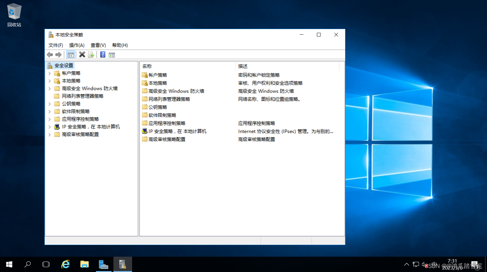Image resolution: width=487 pixels, height=272 pixels.
Task: Toggle the show/hide action pane icon
Action: coord(112,55)
